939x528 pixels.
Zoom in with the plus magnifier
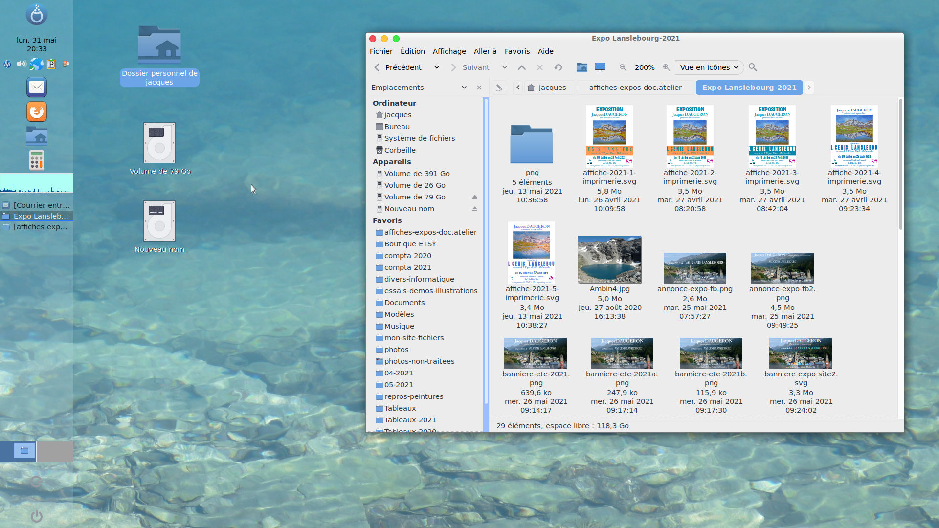666,67
